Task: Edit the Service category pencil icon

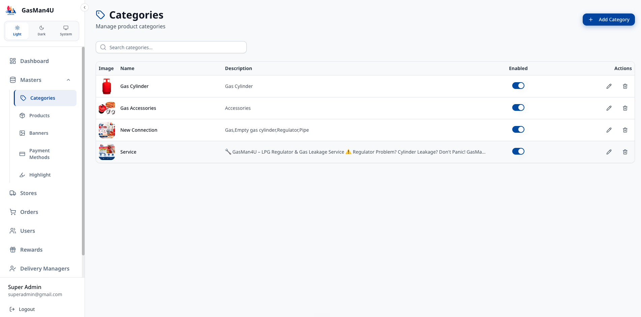Action: (x=609, y=152)
